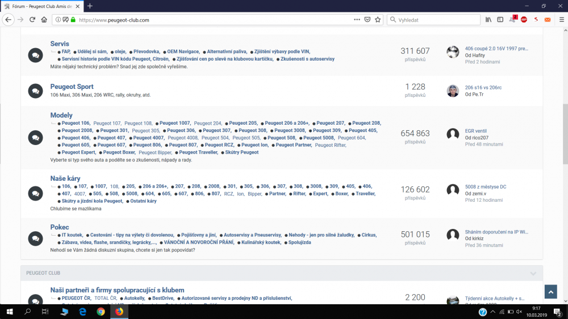The height and width of the screenshot is (319, 568).
Task: Click the Modely forum bubble icon
Action: click(x=35, y=138)
